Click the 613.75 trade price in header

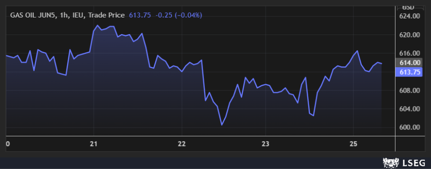coord(140,15)
